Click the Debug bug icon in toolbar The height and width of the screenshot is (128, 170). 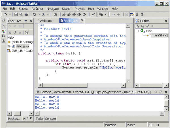(x=35, y=14)
